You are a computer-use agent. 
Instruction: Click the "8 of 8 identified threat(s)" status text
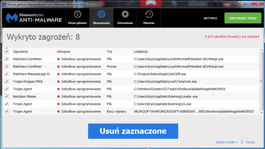232,37
